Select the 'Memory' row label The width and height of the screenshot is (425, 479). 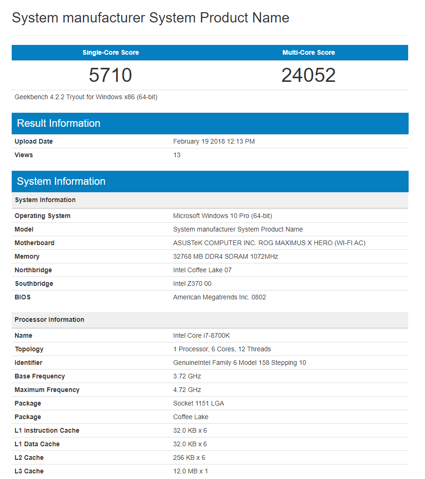(x=27, y=257)
